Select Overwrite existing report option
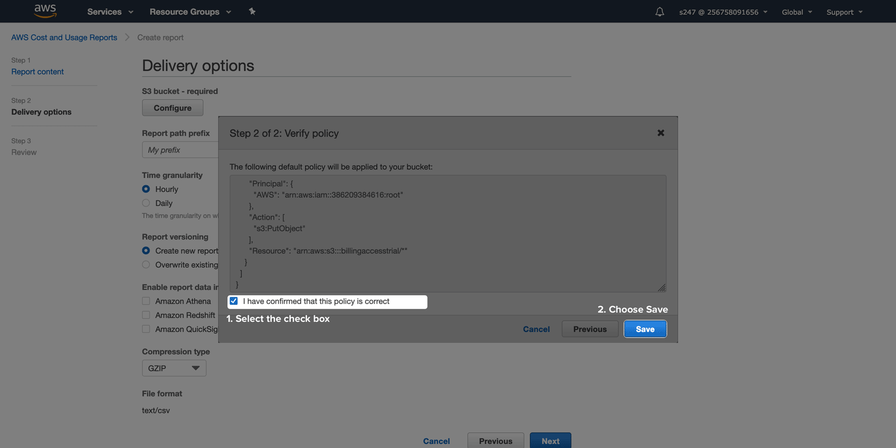The width and height of the screenshot is (896, 448). tap(146, 265)
